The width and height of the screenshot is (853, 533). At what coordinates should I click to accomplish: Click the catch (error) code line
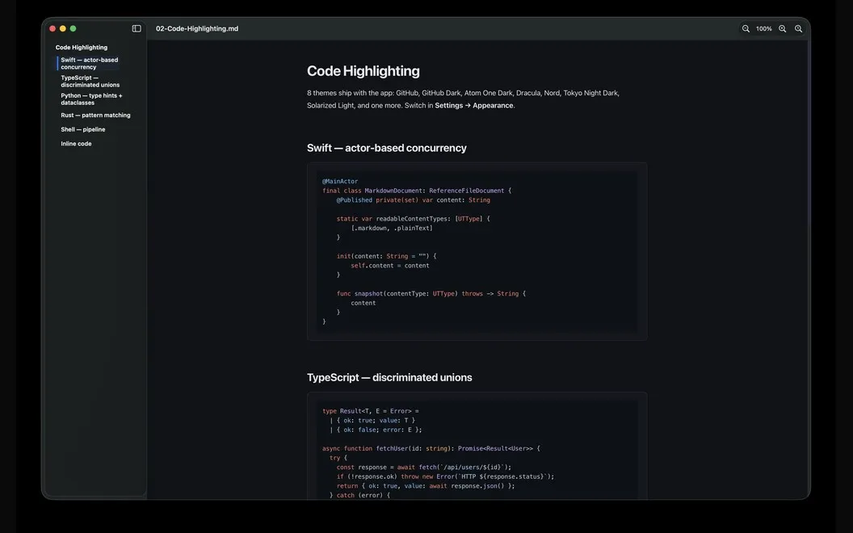coord(359,496)
